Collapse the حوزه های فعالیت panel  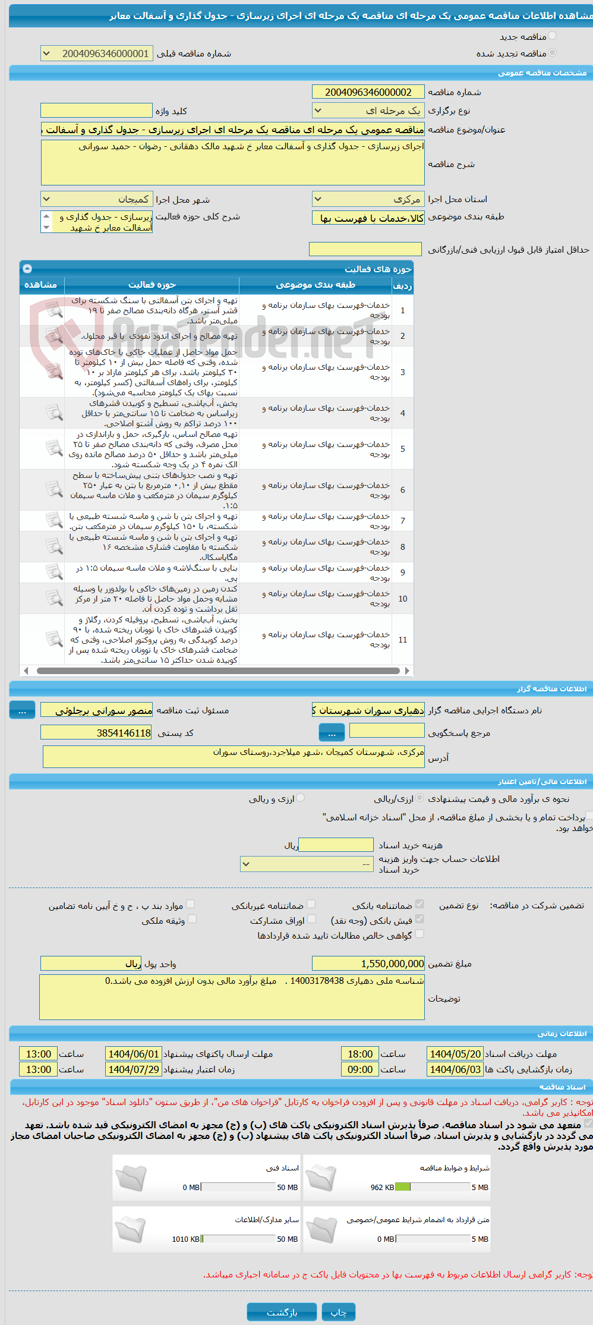coord(27,269)
